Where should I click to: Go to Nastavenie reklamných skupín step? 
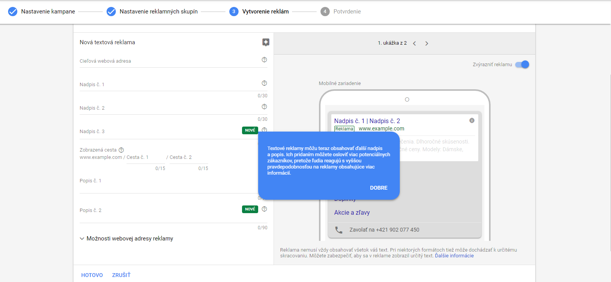(x=159, y=12)
